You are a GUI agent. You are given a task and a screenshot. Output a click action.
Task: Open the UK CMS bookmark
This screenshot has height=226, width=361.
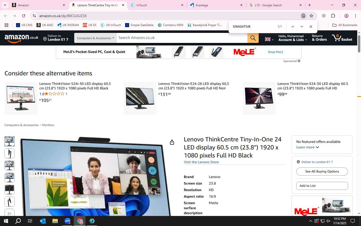click(24, 25)
